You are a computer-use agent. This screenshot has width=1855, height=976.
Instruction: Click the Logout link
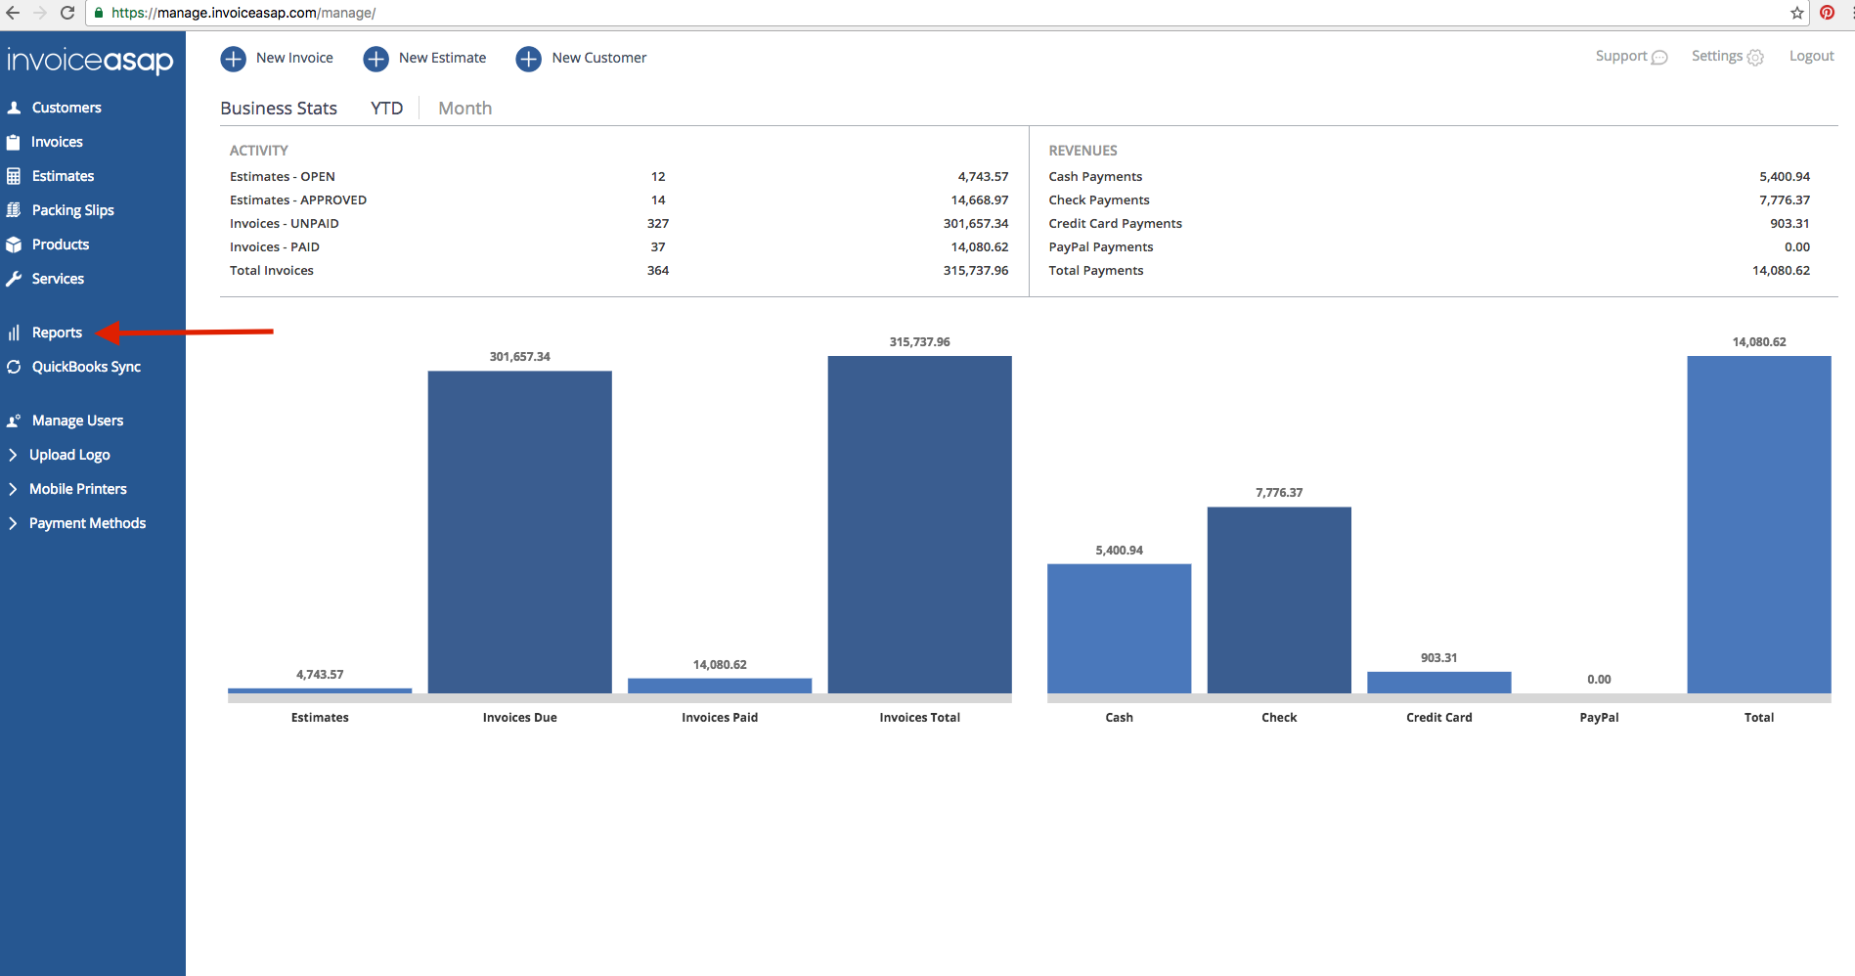1811,56
